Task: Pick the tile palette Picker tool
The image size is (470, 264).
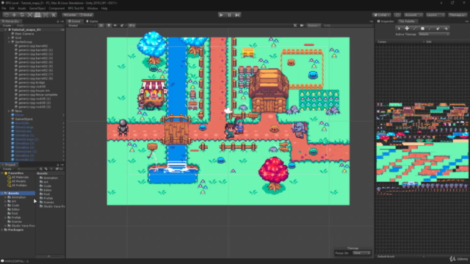Action: pyautogui.click(x=430, y=29)
